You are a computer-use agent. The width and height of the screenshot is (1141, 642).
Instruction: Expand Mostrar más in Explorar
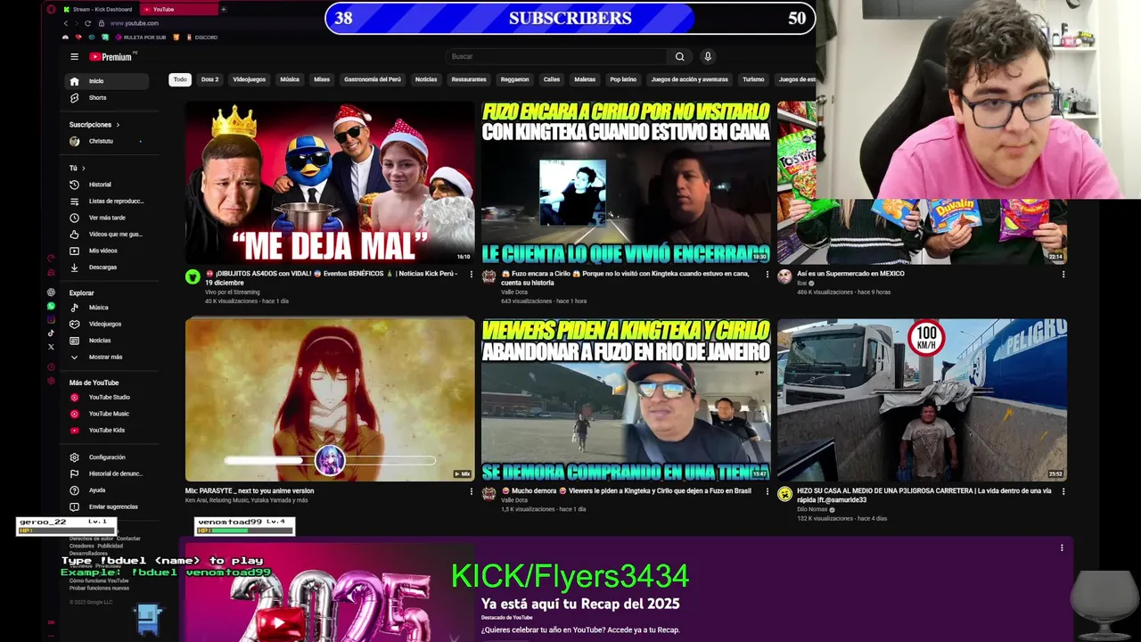tap(106, 357)
